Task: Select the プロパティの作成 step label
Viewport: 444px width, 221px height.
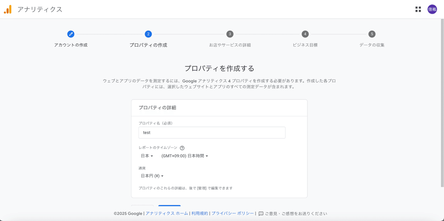Action: tap(148, 45)
